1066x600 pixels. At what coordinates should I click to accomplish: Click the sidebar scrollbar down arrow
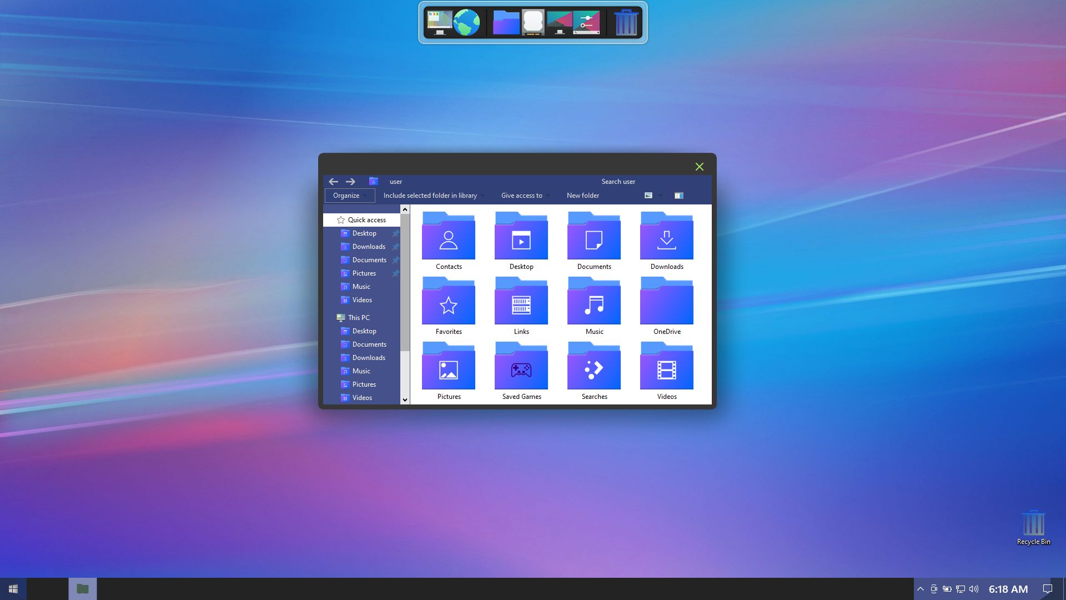(x=405, y=399)
